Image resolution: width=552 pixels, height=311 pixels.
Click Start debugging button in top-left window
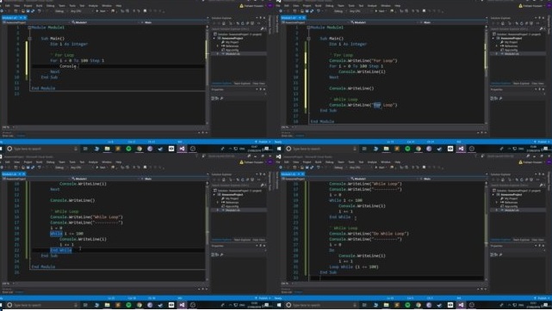(x=101, y=11)
